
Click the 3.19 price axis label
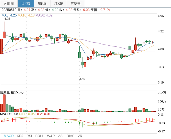pyautogui.click(x=161, y=82)
